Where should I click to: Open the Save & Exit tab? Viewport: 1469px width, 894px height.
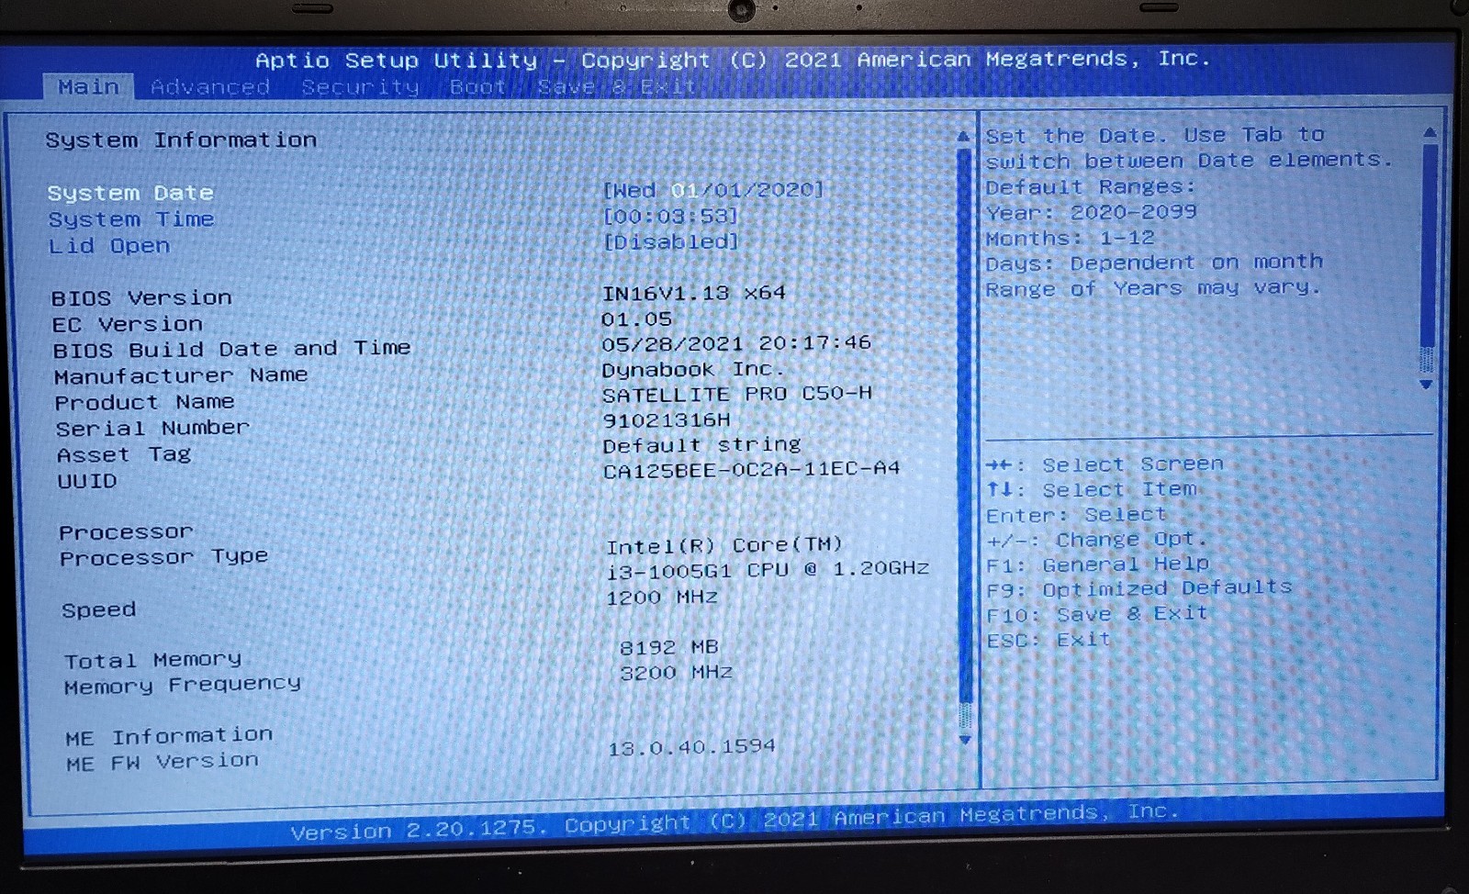[616, 87]
